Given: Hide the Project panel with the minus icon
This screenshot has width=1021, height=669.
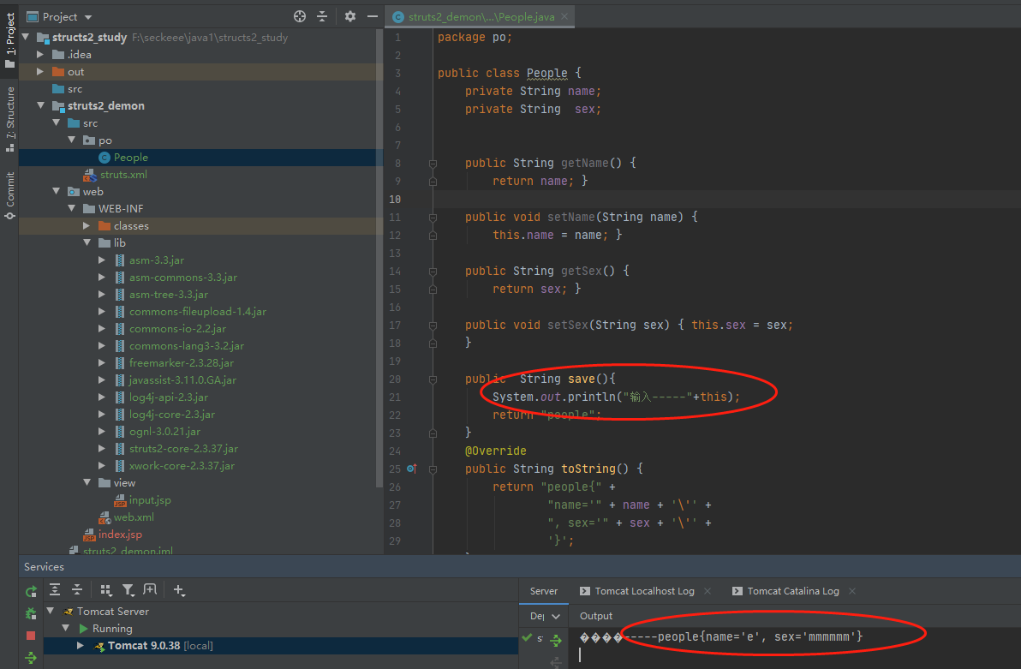Looking at the screenshot, I should click(x=373, y=16).
